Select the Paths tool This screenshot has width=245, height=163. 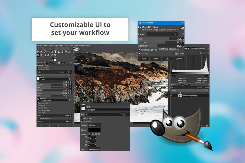pos(45,55)
